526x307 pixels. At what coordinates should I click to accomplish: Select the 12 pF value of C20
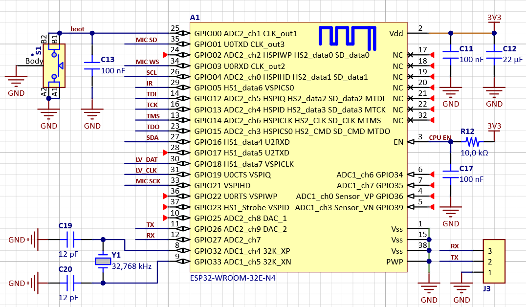[68, 298]
